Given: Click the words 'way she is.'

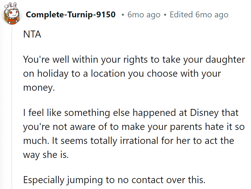Looking at the screenshot, I should 46,155.
